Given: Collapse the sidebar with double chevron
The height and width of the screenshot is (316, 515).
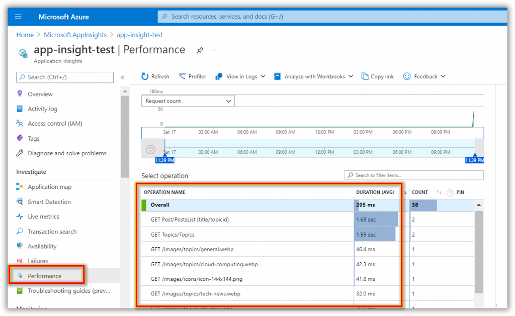Looking at the screenshot, I should click(123, 77).
